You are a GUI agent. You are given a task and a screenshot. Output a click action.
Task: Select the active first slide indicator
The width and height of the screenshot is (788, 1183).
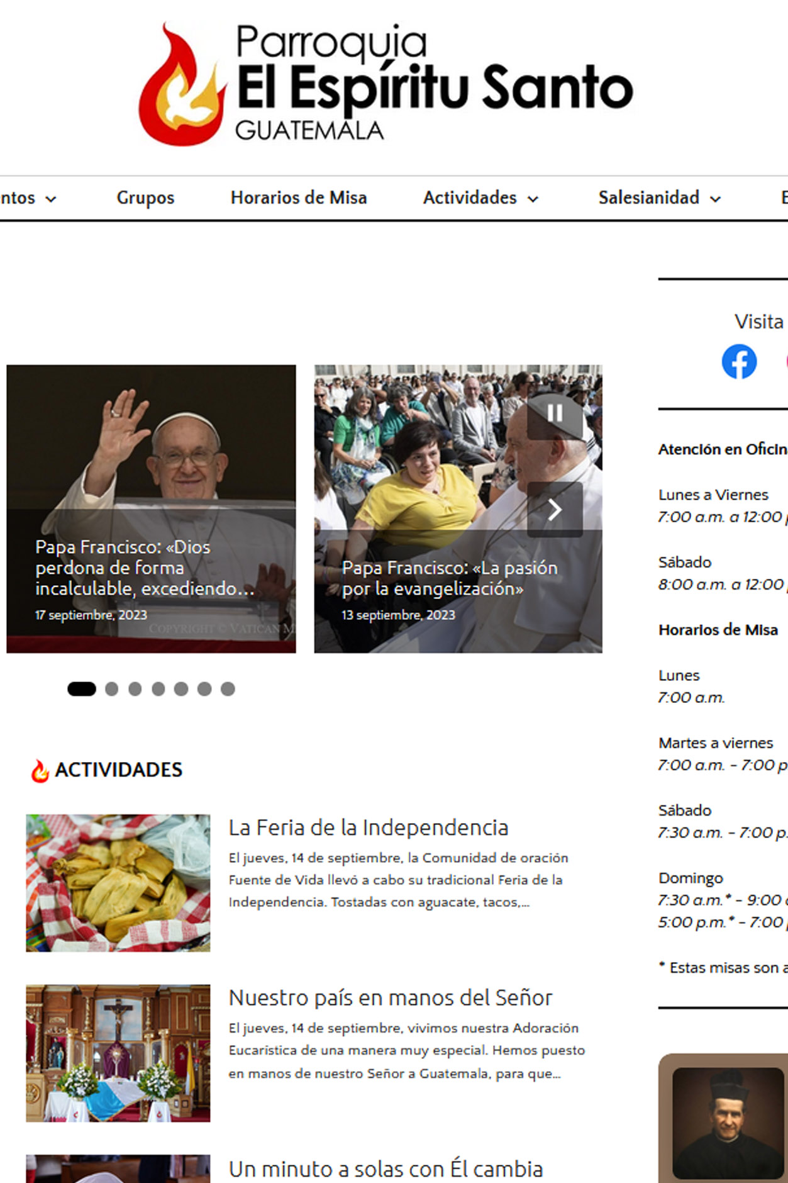tap(82, 689)
